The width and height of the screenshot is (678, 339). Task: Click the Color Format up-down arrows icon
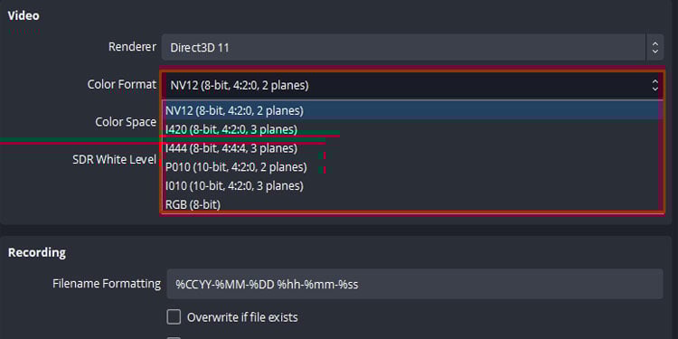tap(655, 85)
